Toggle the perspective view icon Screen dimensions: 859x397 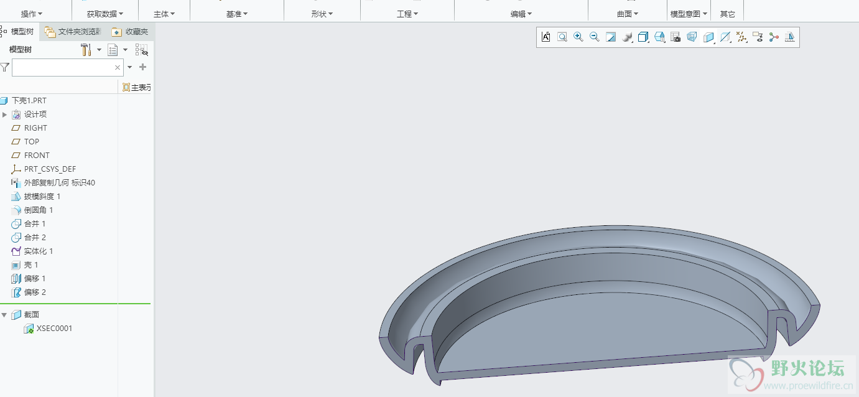pyautogui.click(x=692, y=37)
